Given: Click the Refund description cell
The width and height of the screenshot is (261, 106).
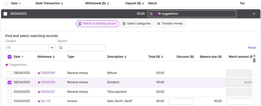Looking at the screenshot, I should (x=112, y=73).
